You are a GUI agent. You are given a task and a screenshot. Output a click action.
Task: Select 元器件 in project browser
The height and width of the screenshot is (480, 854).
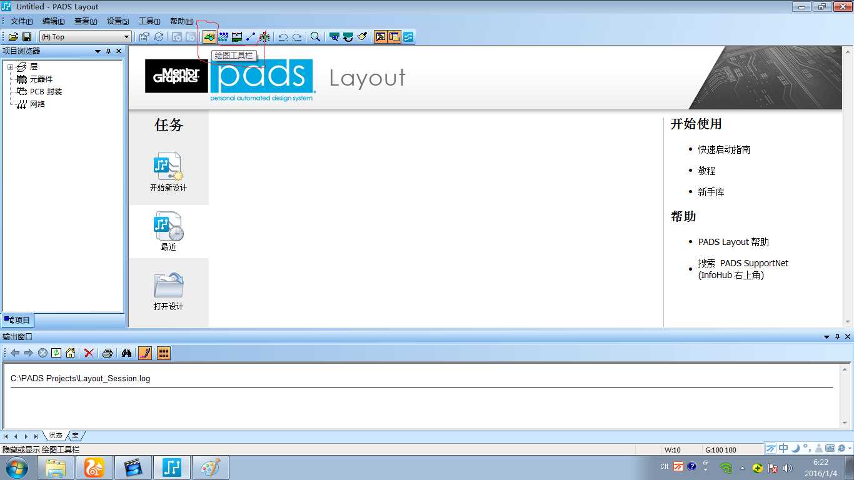point(41,79)
